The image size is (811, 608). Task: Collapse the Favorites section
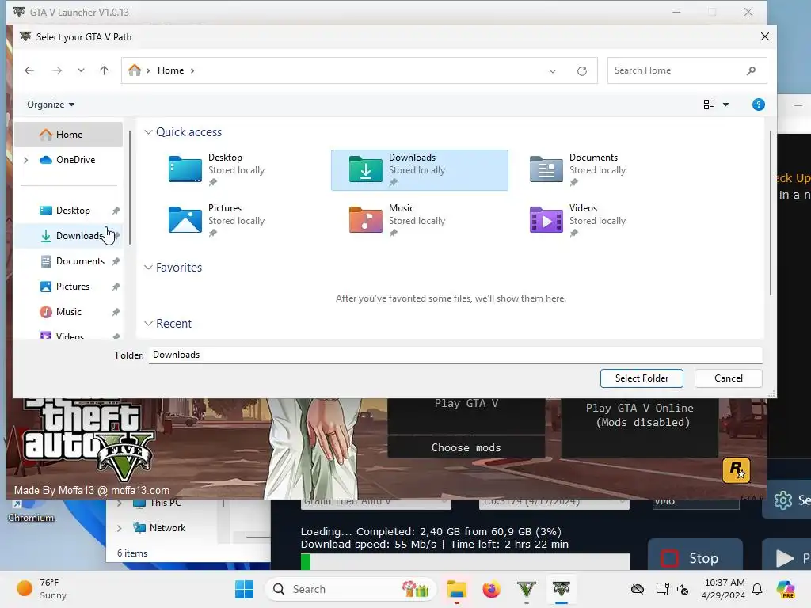[x=148, y=268]
